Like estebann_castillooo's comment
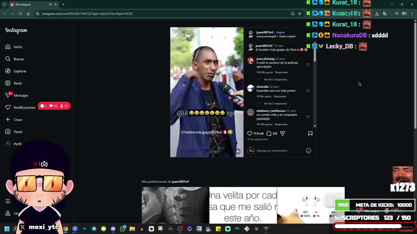 [x=308, y=117]
